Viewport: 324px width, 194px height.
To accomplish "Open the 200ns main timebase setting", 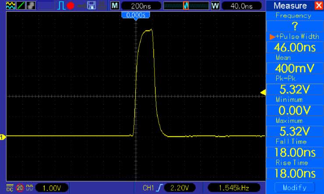I will click(x=140, y=6).
